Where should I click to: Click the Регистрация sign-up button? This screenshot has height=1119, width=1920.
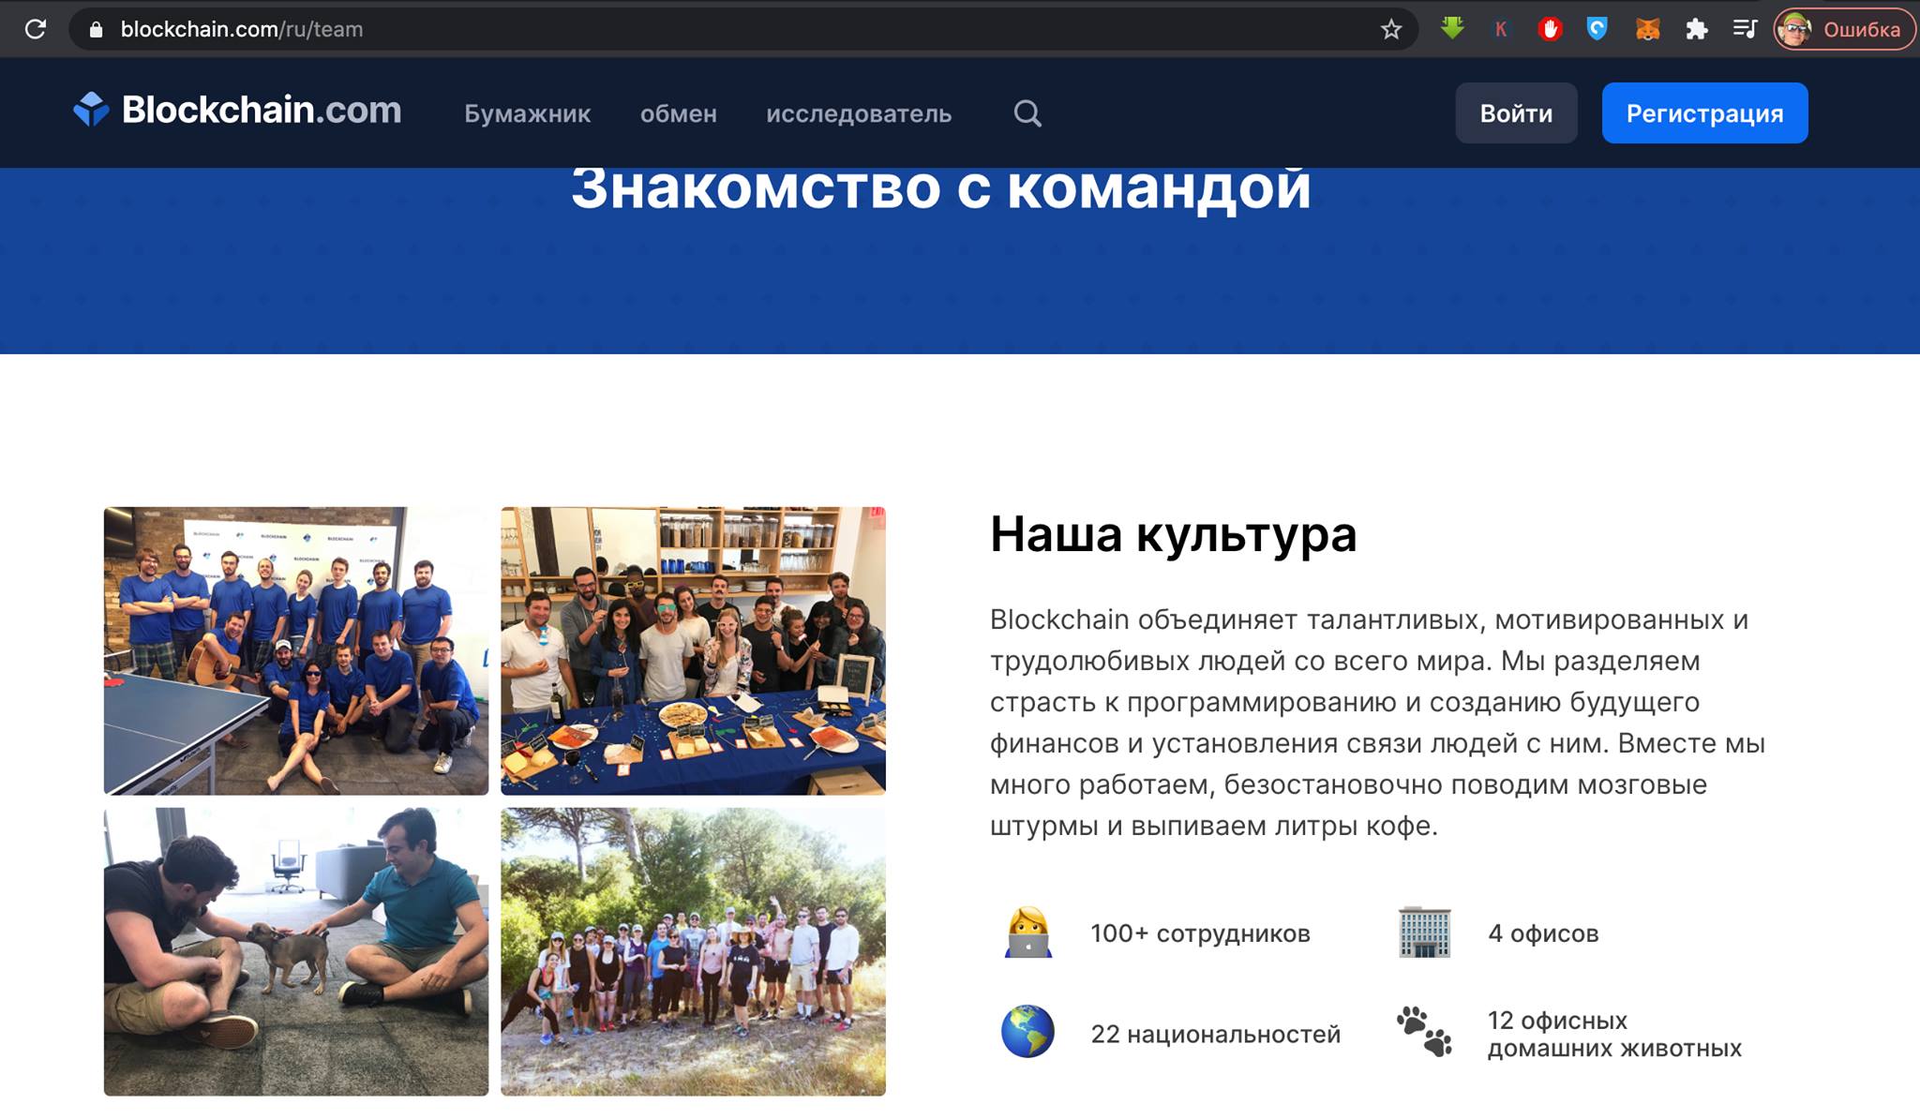click(x=1704, y=113)
